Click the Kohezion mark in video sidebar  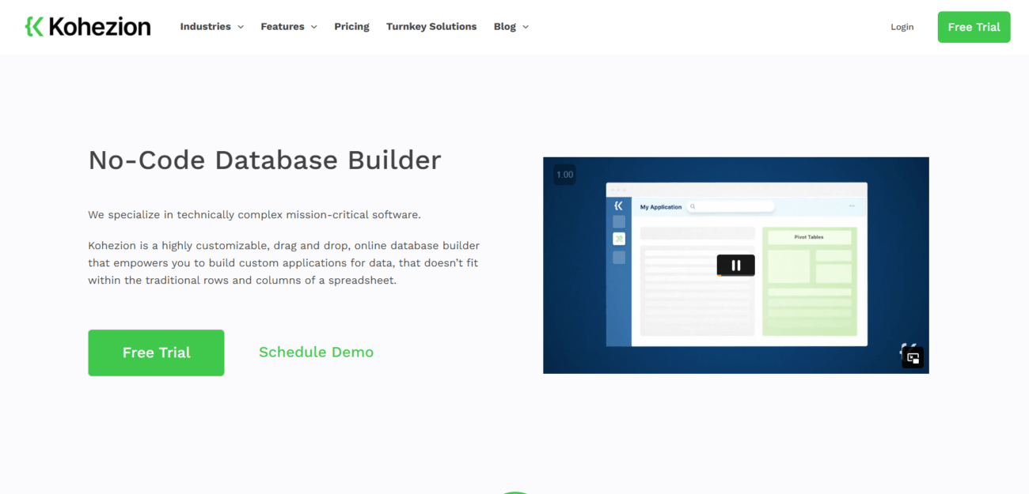pyautogui.click(x=619, y=206)
